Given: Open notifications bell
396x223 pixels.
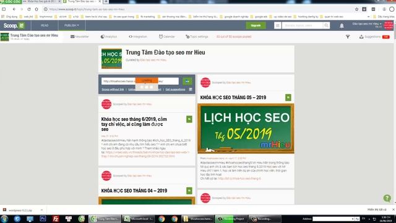Looking at the screenshot, I should 342,26.
